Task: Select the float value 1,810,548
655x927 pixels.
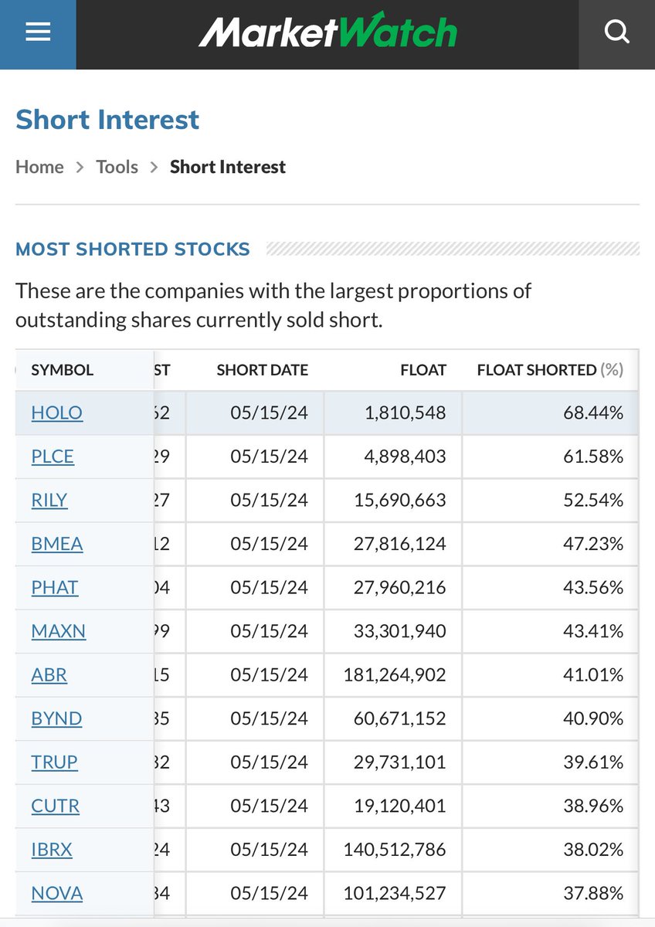Action: point(406,413)
